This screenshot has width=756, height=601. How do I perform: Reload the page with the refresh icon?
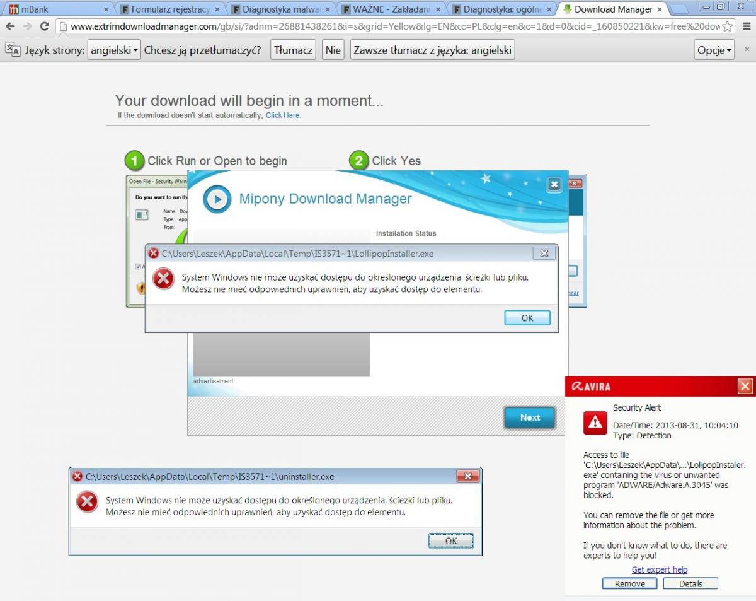click(44, 26)
